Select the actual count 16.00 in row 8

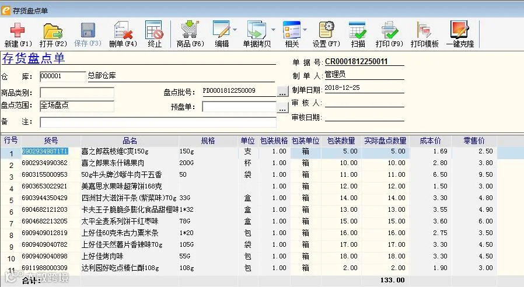[396, 233]
